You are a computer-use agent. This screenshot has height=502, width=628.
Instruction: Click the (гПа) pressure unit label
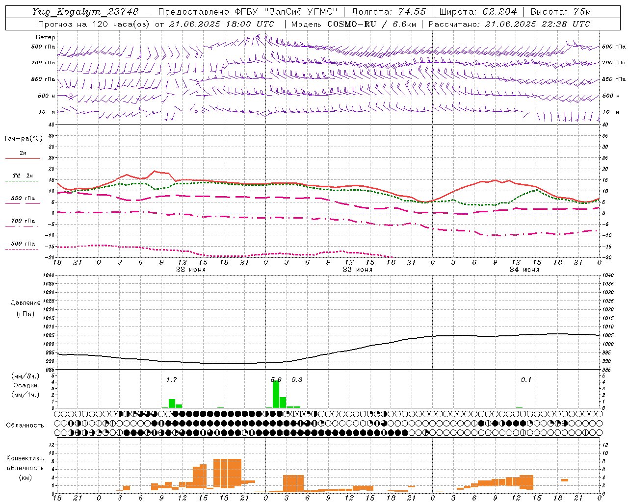tap(26, 314)
